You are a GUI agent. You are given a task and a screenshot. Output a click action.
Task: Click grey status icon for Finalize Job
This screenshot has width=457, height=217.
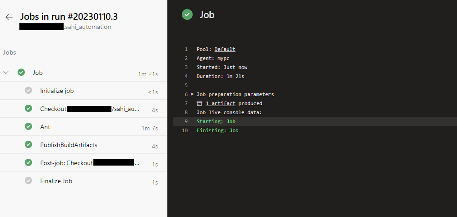click(x=28, y=181)
